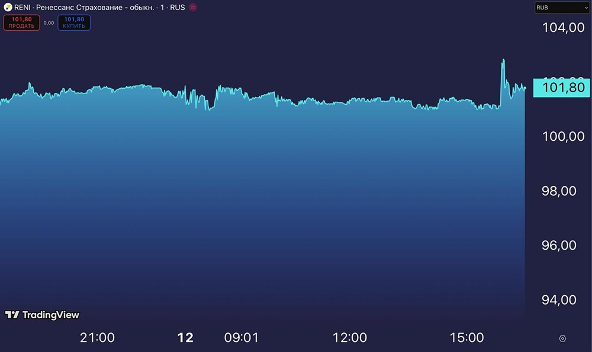Select the highlighted 101,80 current price label
This screenshot has width=592, height=352.
point(559,88)
